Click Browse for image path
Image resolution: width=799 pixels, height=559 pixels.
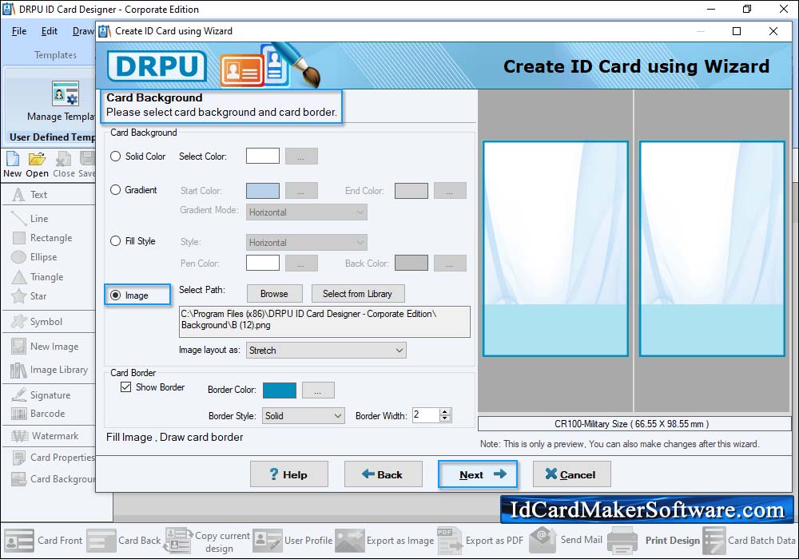click(x=275, y=294)
